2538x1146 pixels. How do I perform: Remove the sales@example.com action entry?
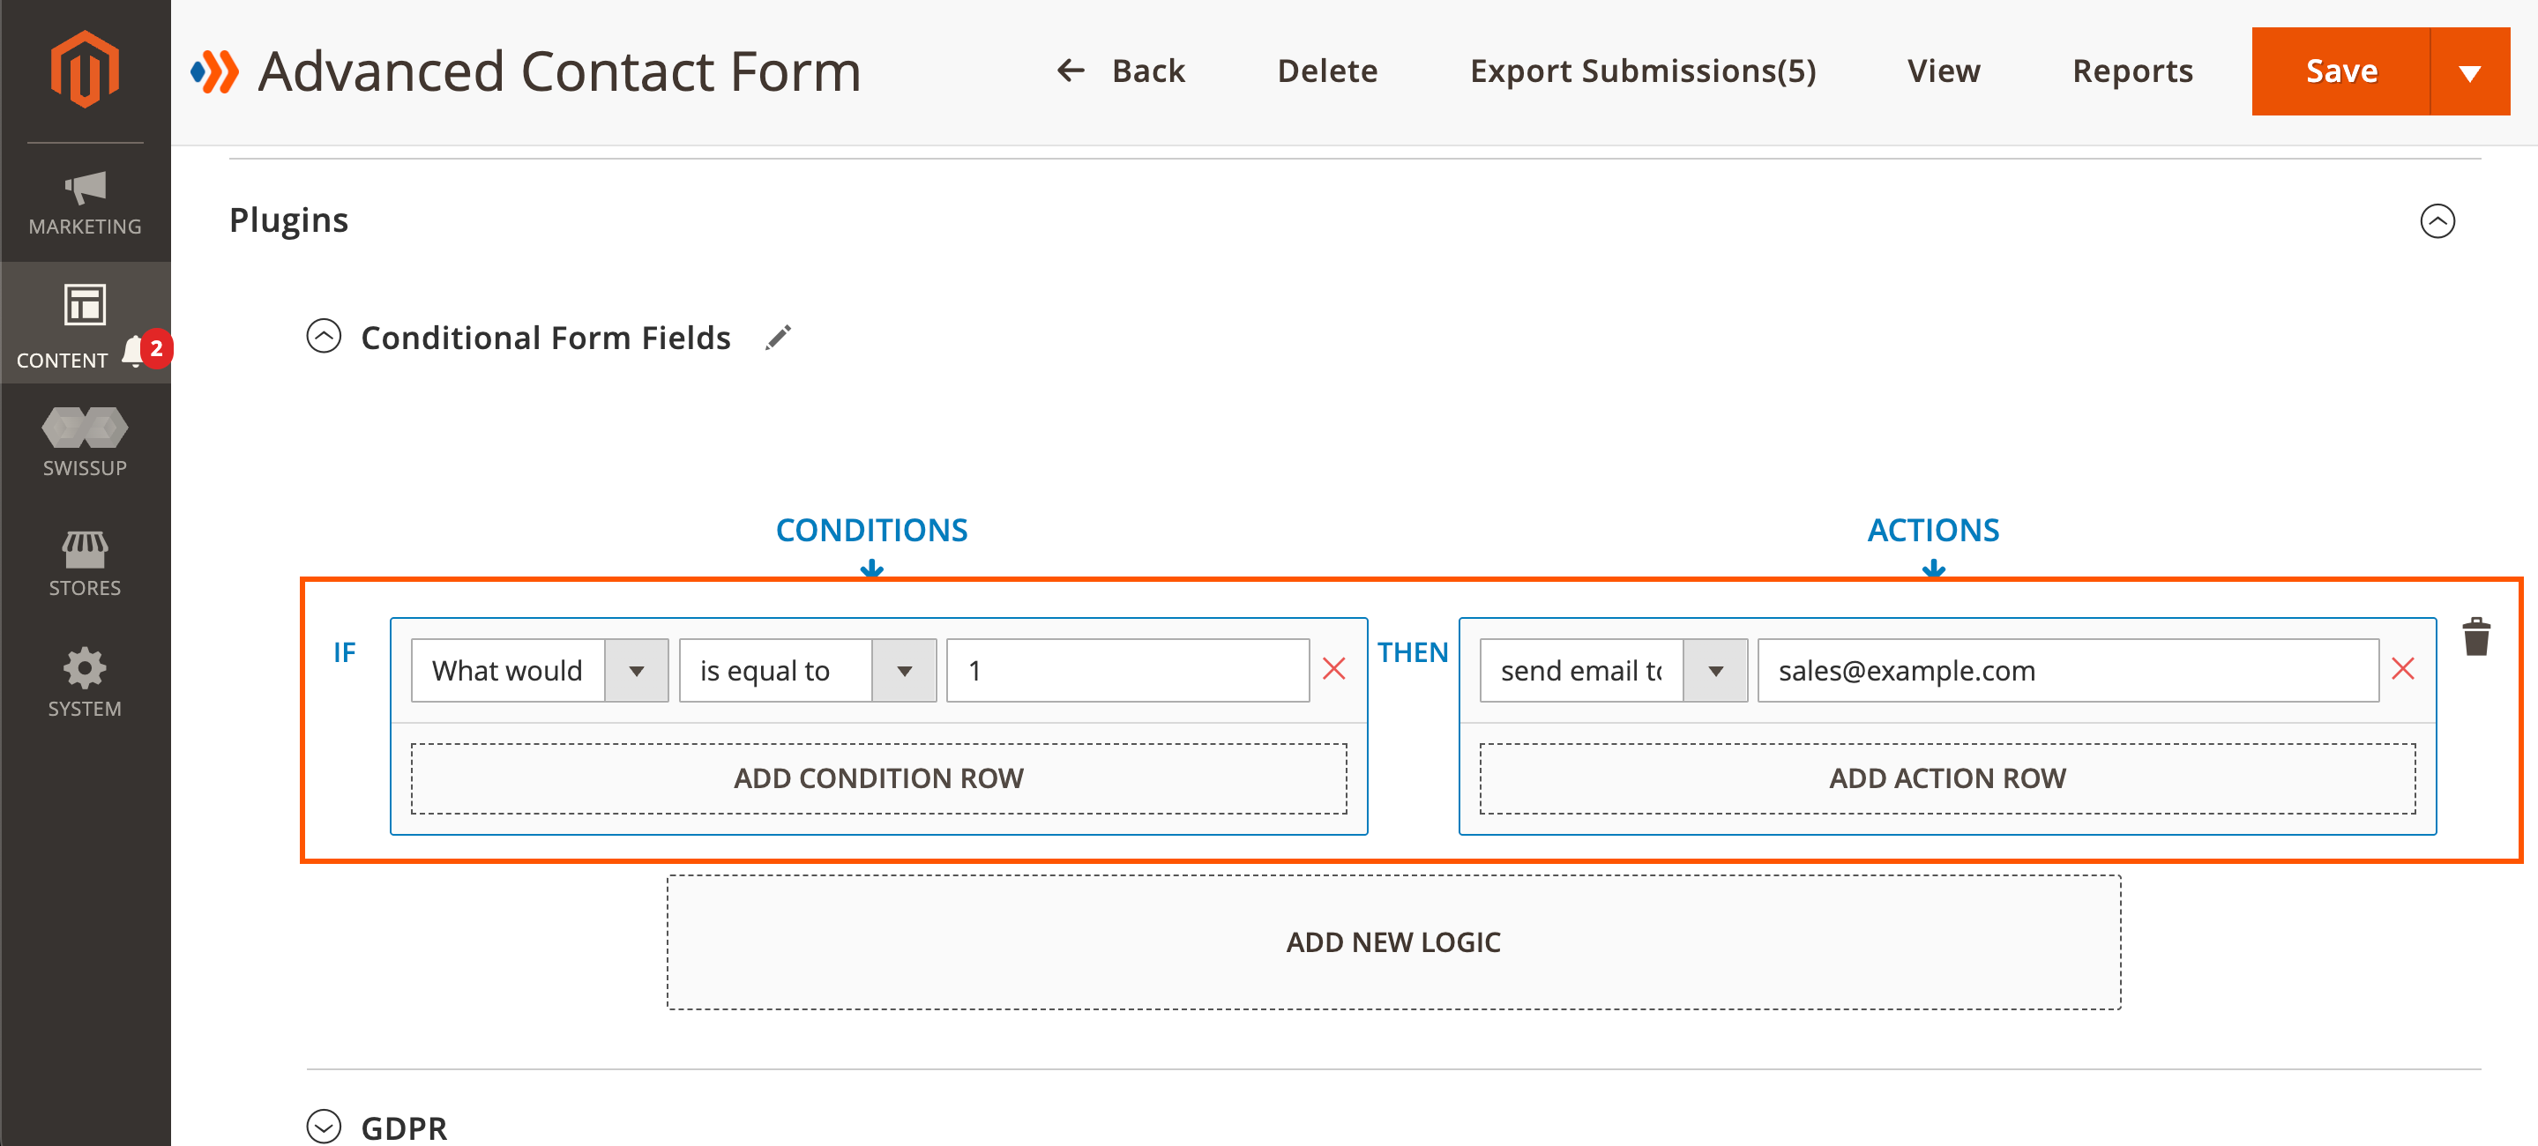coord(2402,668)
